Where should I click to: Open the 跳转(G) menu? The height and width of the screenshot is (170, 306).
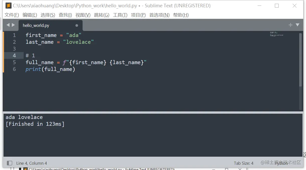(102, 15)
